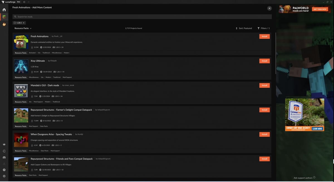Expand the Resource Packs category dropdown

click(23, 28)
